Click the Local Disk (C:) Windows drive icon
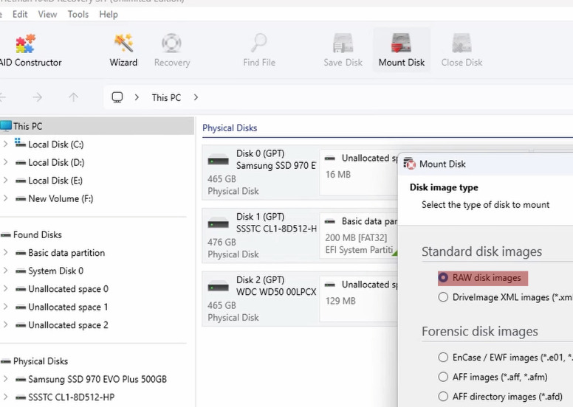The width and height of the screenshot is (573, 407). point(20,143)
